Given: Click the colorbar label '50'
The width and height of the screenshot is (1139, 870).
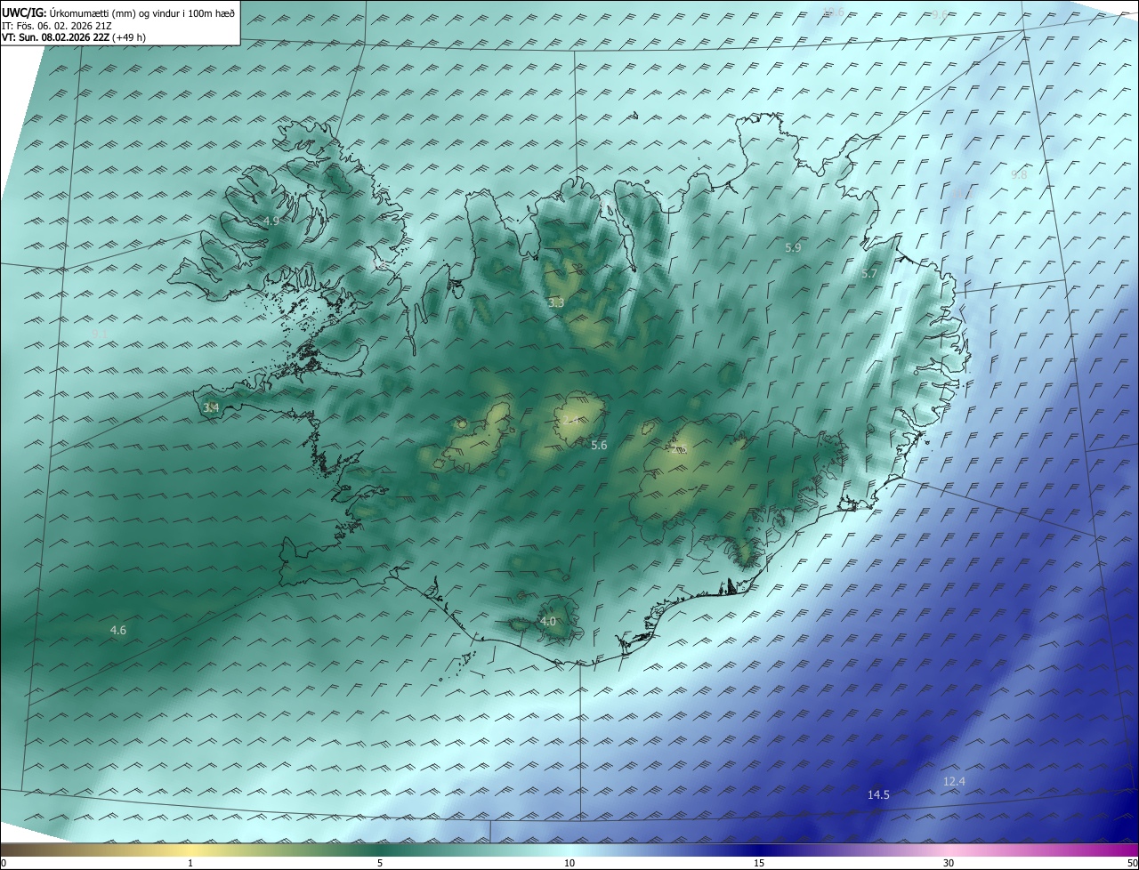Looking at the screenshot, I should (x=1132, y=863).
